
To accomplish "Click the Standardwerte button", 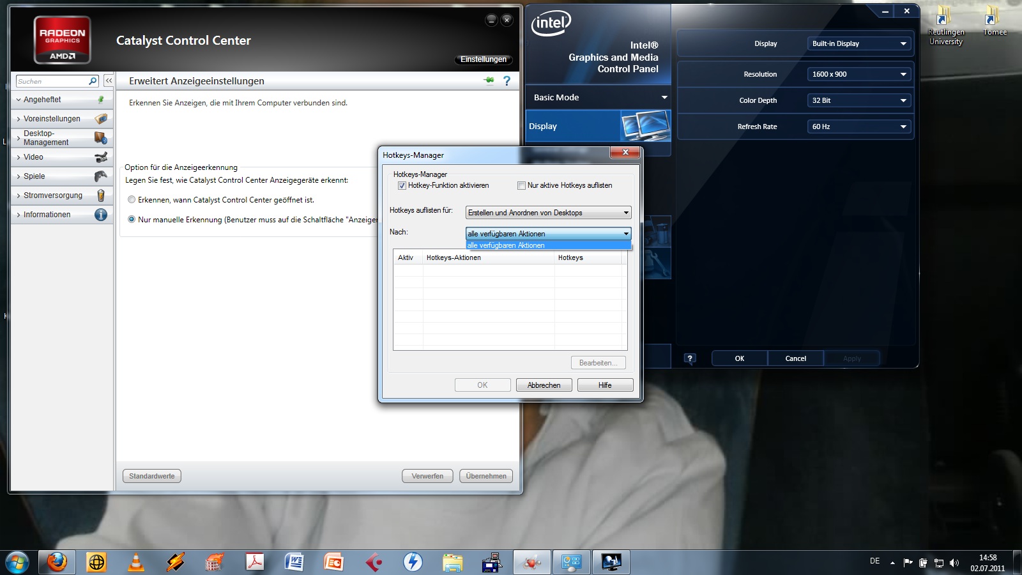I will (152, 476).
